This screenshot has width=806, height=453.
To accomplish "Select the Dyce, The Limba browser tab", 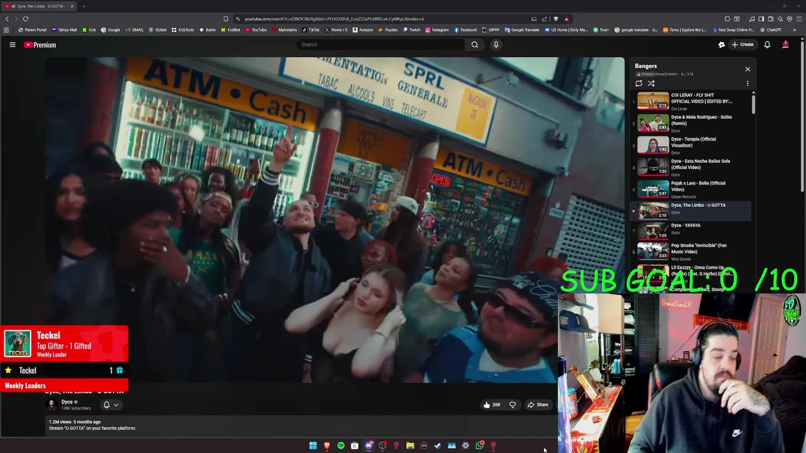I will [x=38, y=6].
